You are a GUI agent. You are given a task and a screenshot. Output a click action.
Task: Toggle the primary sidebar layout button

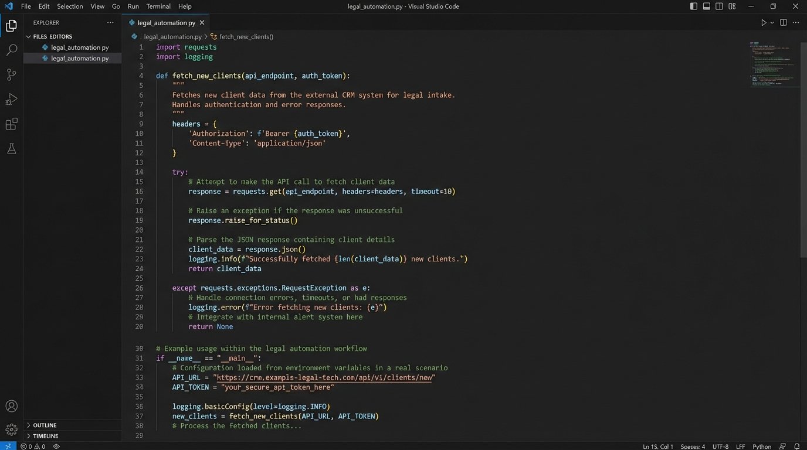[x=694, y=6]
